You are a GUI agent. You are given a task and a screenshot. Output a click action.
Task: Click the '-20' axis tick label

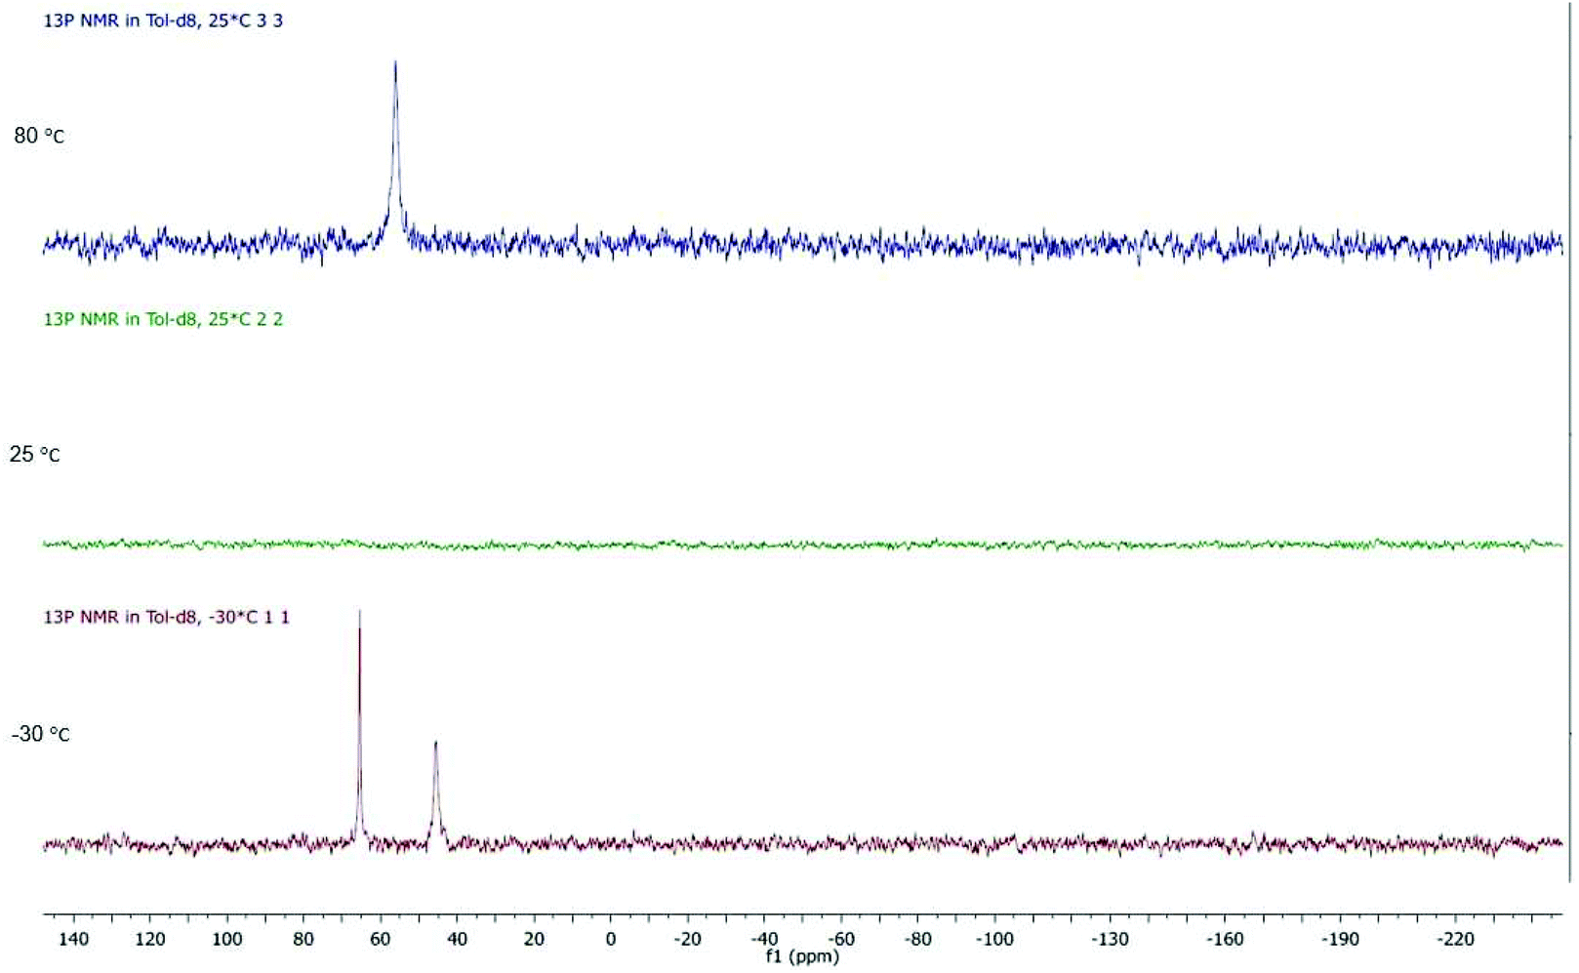tap(687, 939)
